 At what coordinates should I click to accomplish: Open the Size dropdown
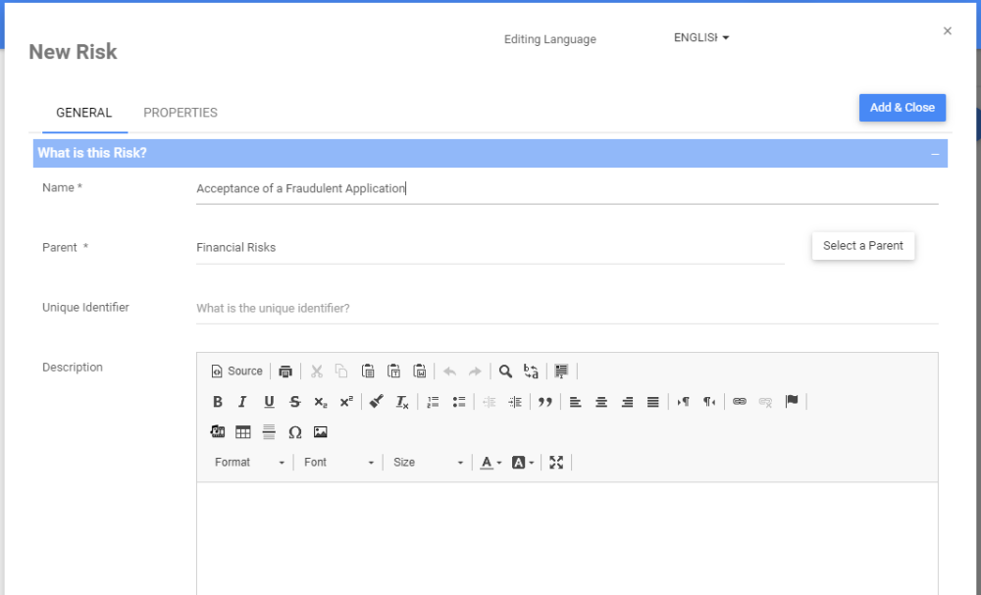pyautogui.click(x=428, y=463)
